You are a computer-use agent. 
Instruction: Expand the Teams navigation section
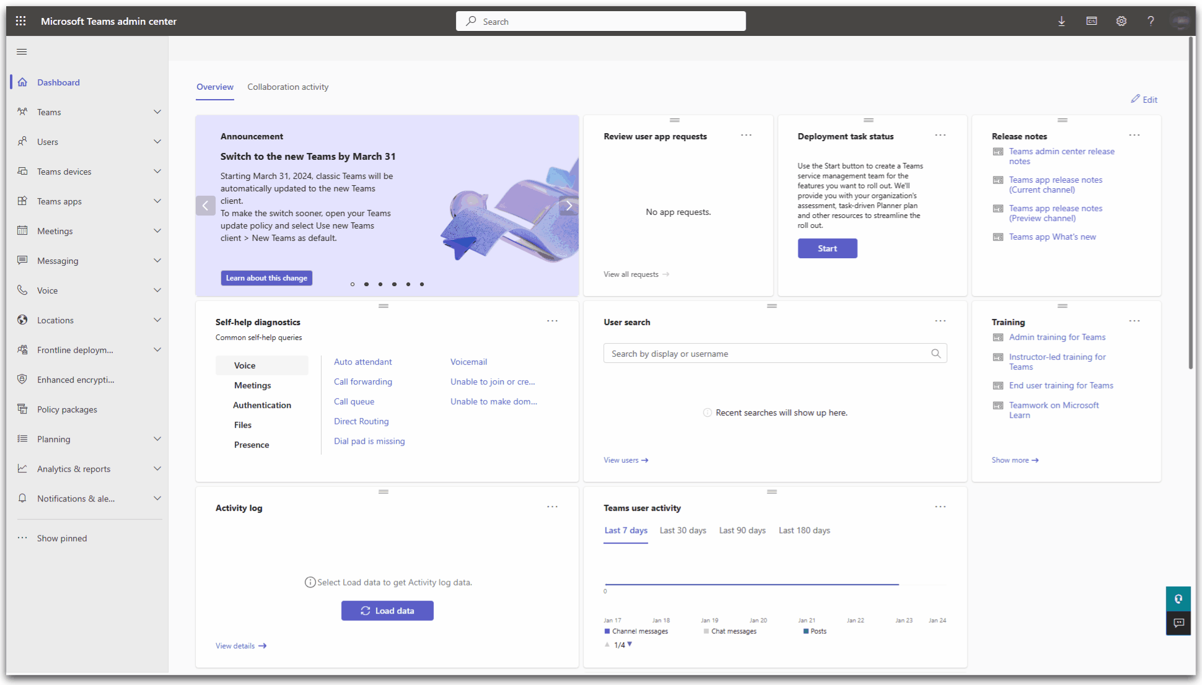coord(157,112)
